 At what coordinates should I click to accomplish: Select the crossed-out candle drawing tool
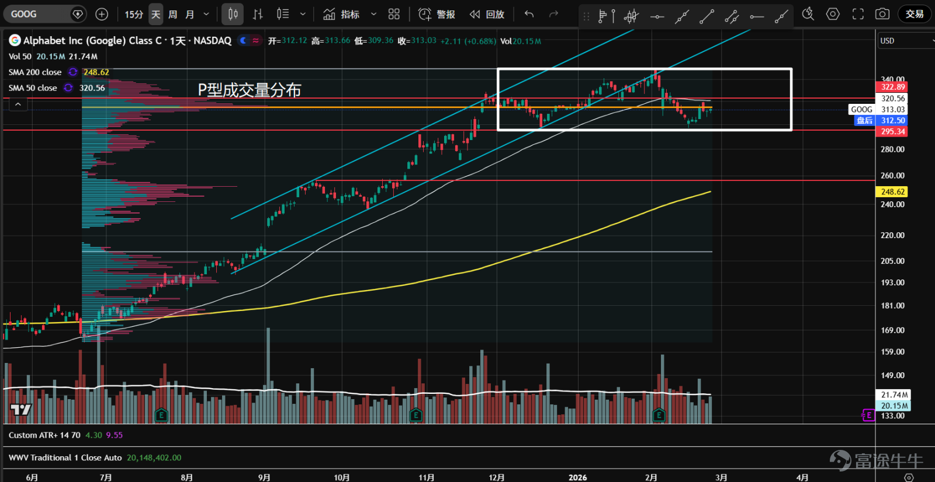coord(632,16)
